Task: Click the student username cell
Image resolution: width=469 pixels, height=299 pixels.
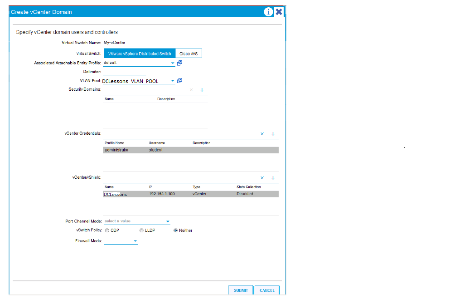Action: coord(156,150)
